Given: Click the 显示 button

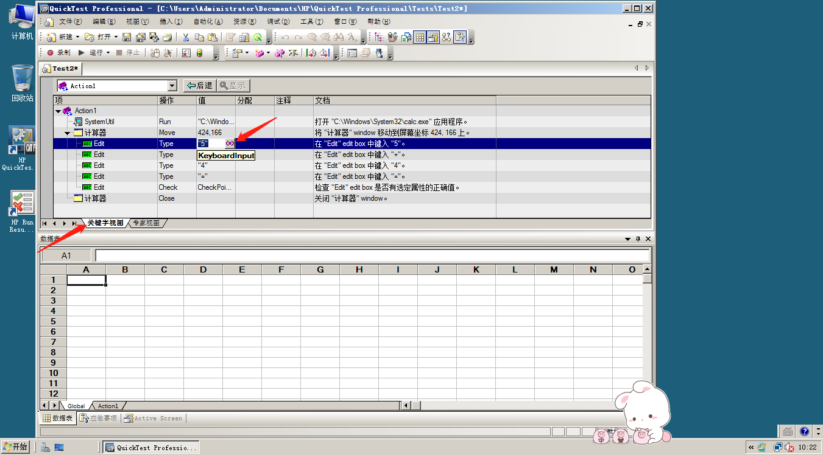Looking at the screenshot, I should [x=234, y=86].
